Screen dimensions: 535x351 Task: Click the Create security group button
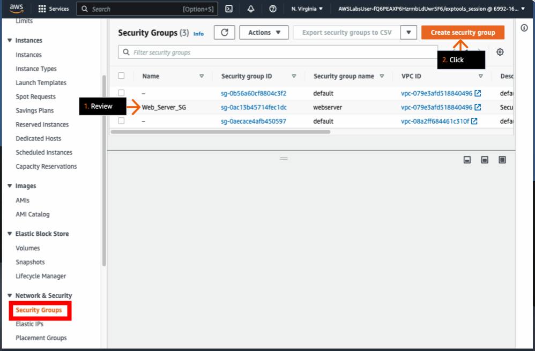pyautogui.click(x=462, y=32)
